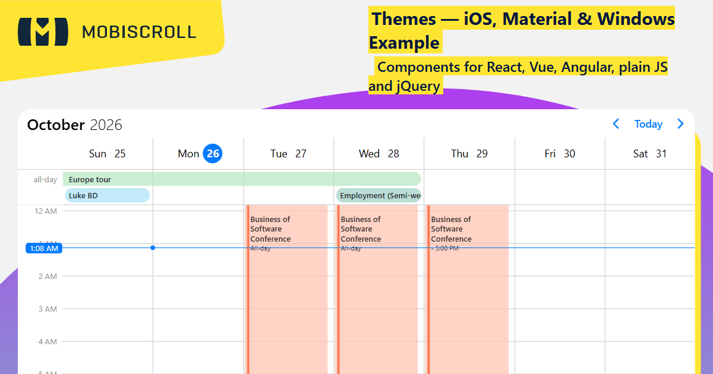The height and width of the screenshot is (374, 713).
Task: Open Employment (Semi-weekly) event
Action: pos(378,195)
